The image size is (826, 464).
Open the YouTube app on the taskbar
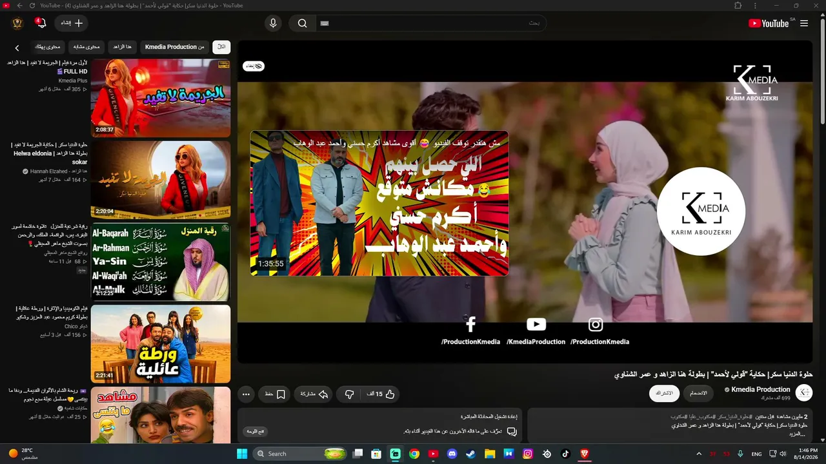(x=434, y=454)
